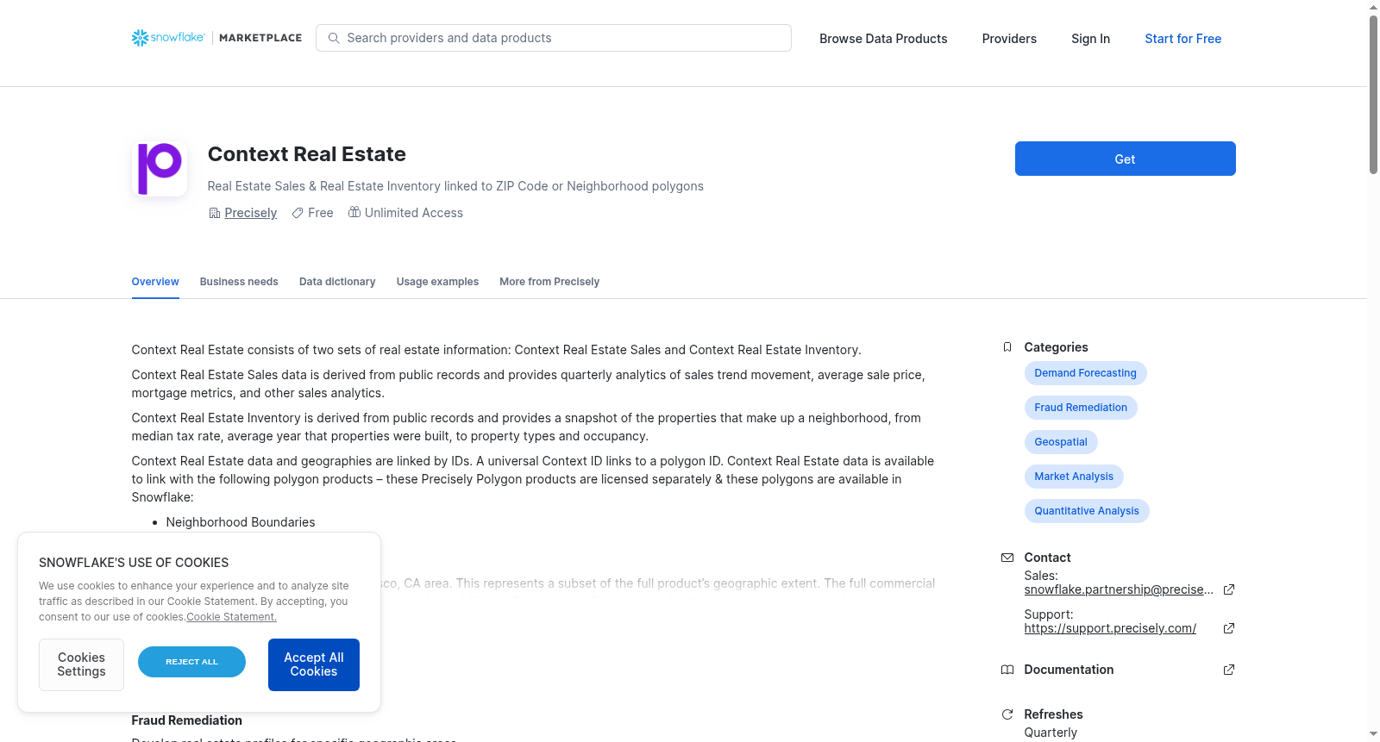The image size is (1380, 742).
Task: Open the Providers page
Action: pyautogui.click(x=1009, y=39)
